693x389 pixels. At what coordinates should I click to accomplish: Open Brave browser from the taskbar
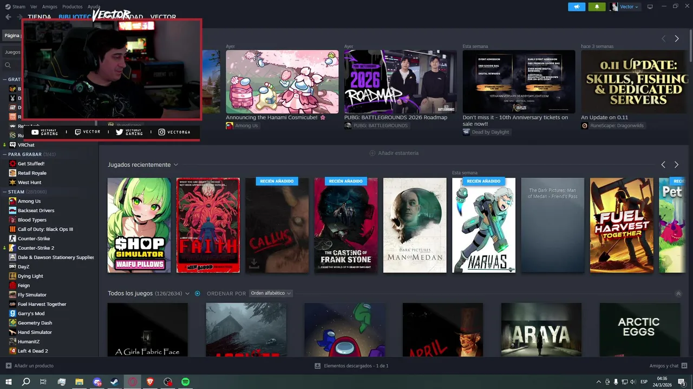[x=150, y=382]
